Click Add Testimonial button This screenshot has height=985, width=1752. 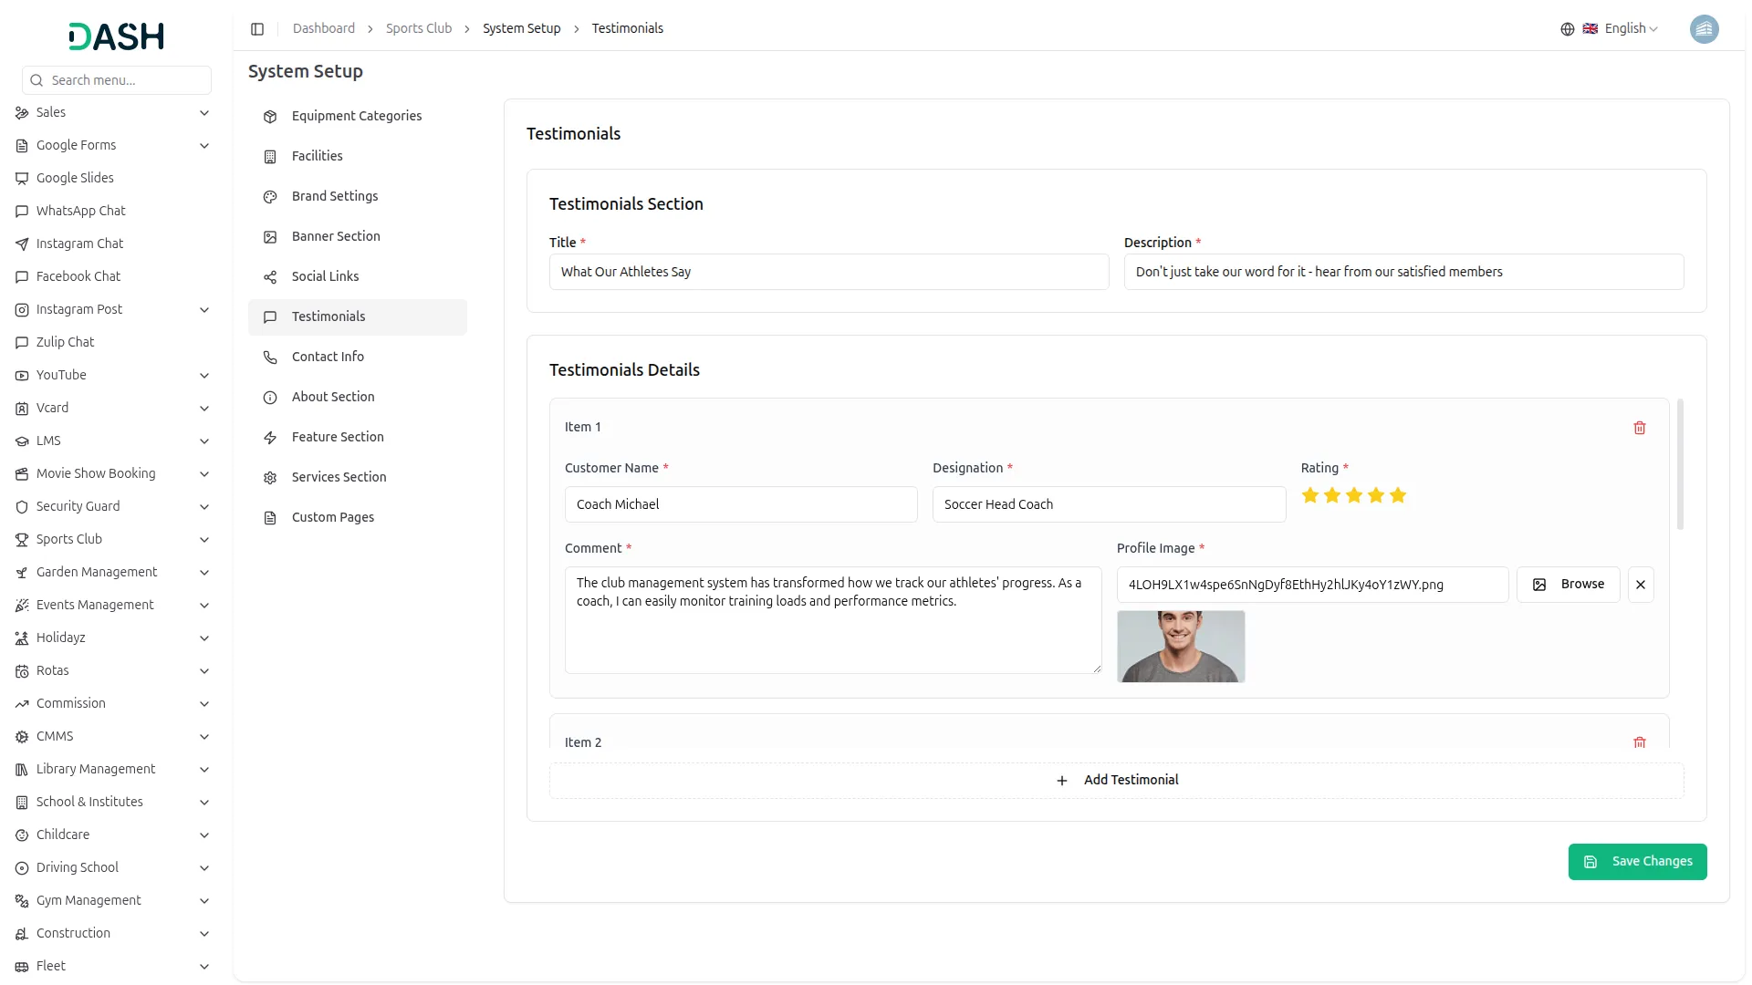point(1116,781)
